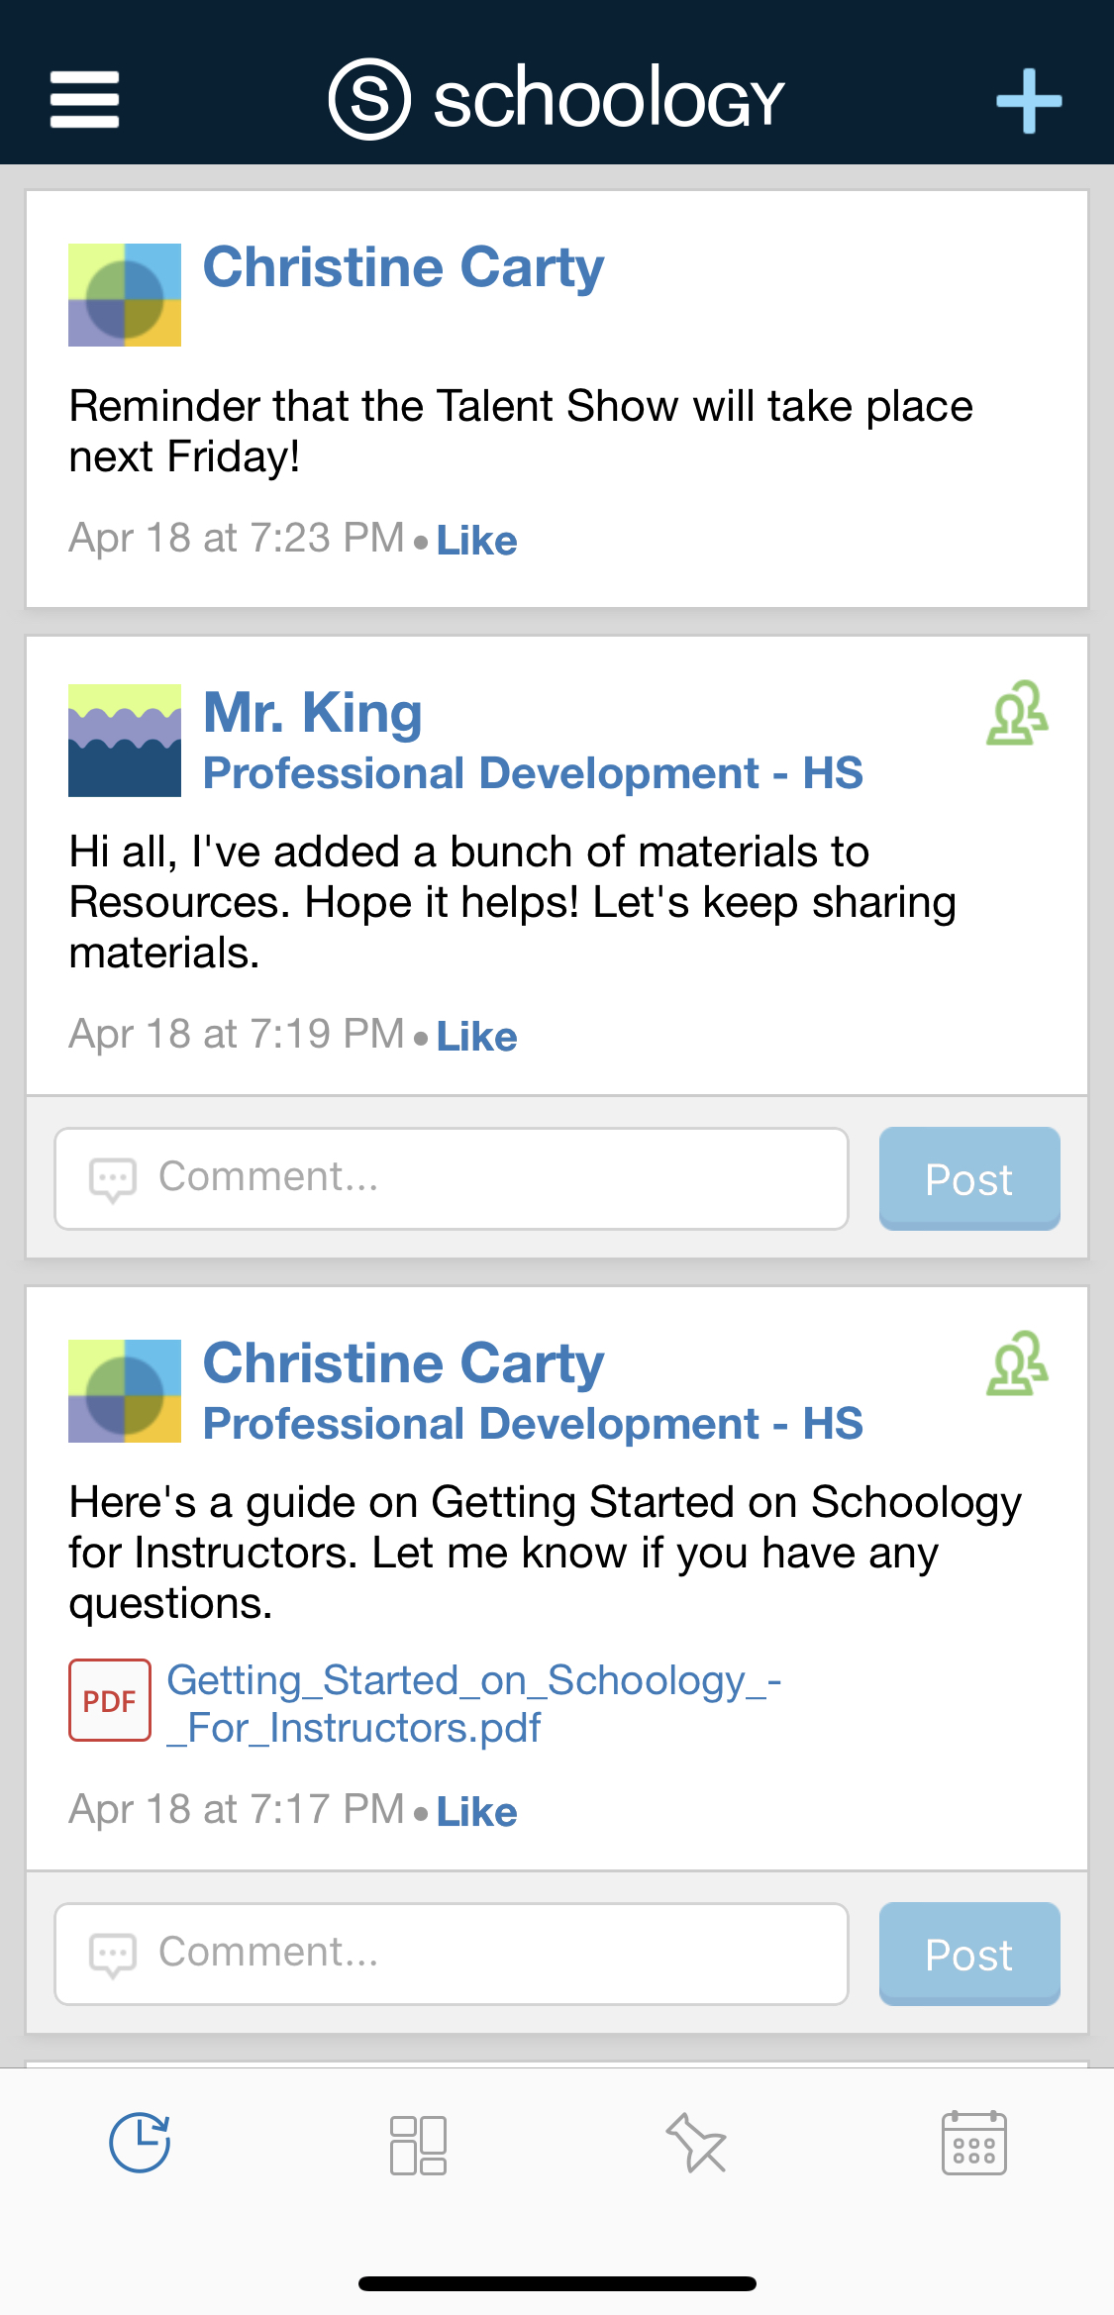Switch to the Recent Activity tab

140,2143
